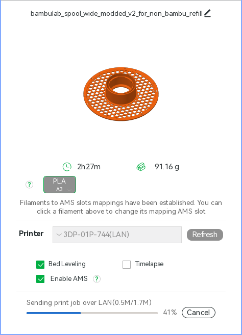Uncheck the Enable AMS checkbox
Image resolution: width=242 pixels, height=335 pixels.
tap(40, 279)
